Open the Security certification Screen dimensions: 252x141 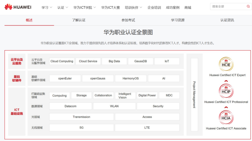pos(158,106)
